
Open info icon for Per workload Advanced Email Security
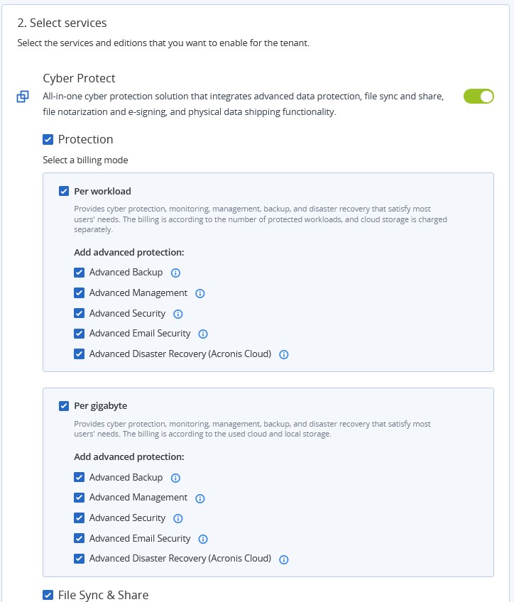[x=203, y=334]
